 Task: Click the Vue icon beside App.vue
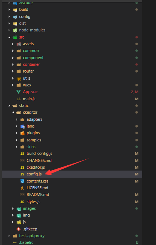point(18,92)
